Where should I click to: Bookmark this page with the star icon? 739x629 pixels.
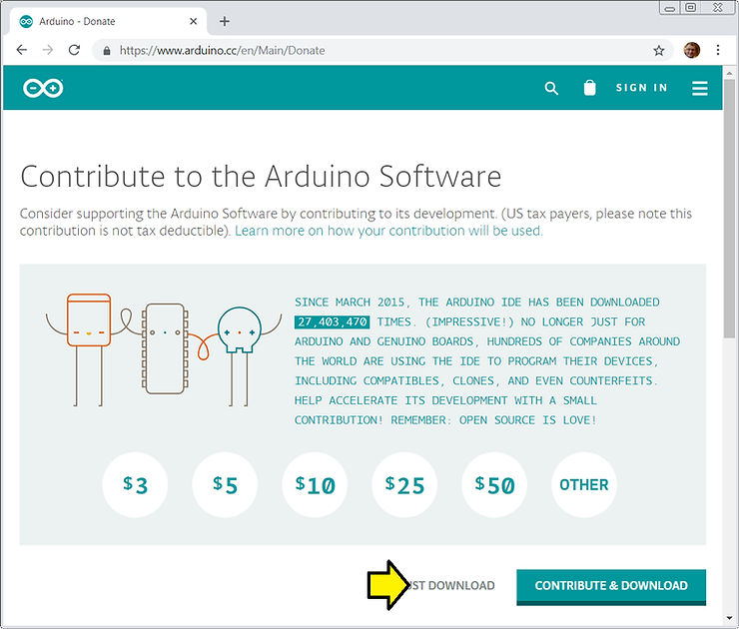coord(659,50)
